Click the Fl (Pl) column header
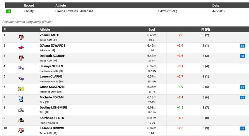Screen dimensions: 249x136 coord(206,30)
